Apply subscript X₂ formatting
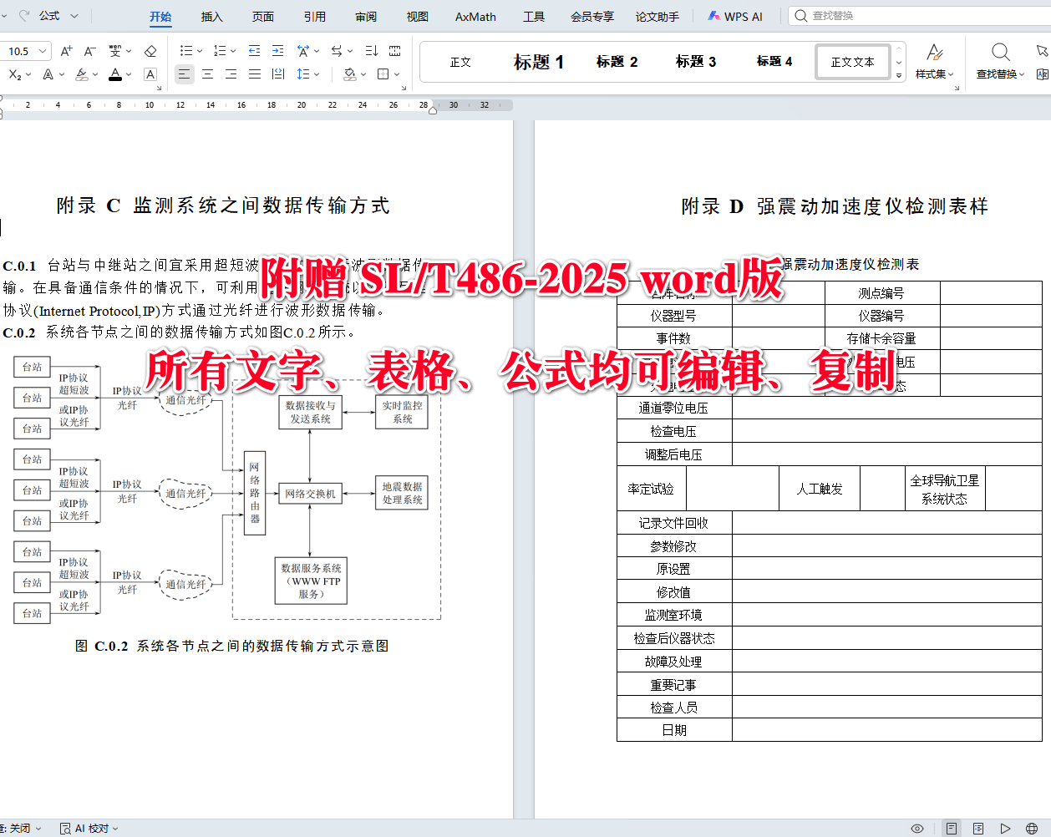 point(15,74)
